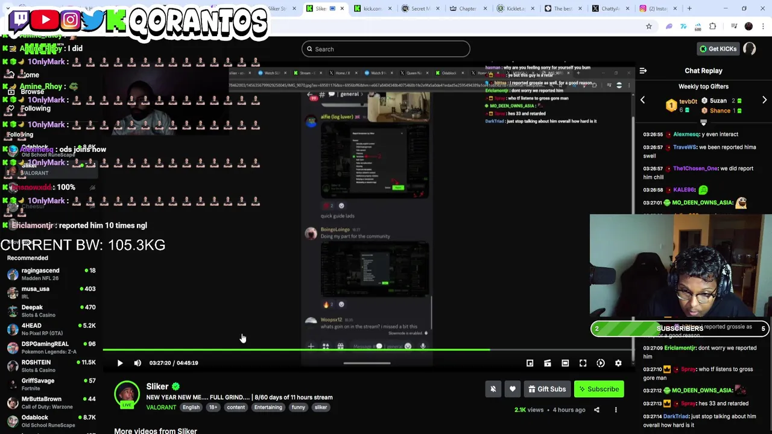Viewport: 772px width, 434px height.
Task: Click the 7TV extension icon in toolbar
Action: pyautogui.click(x=683, y=27)
